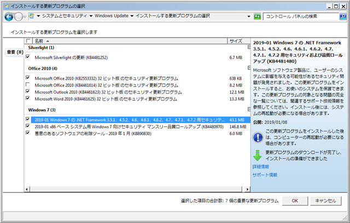The width and height of the screenshot is (350, 223).
Task: Uncheck Microsoft Silverlight KB4481252 update
Action: (x=28, y=57)
